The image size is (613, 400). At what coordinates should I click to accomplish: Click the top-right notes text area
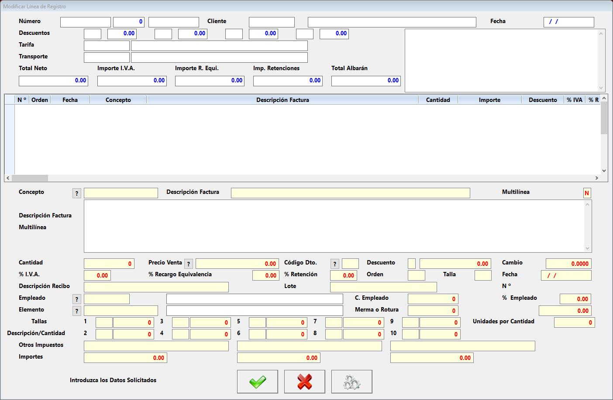(501, 61)
